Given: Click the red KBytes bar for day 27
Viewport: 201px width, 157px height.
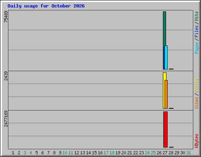Looking at the screenshot, I should 165,130.
